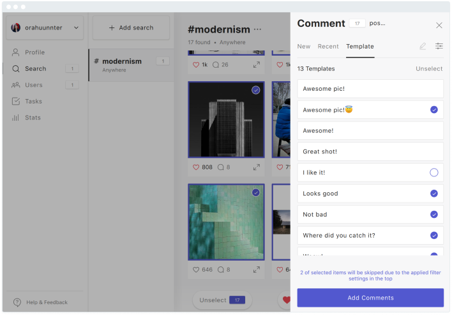Click the Help & Feedback question icon
Image resolution: width=452 pixels, height=315 pixels.
[x=17, y=302]
